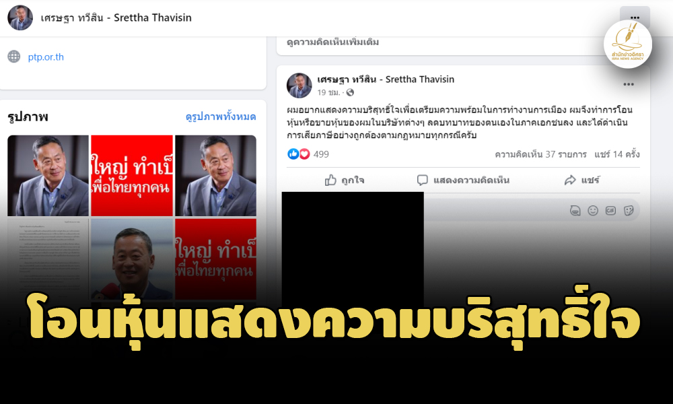
Task: Click the emoji smiley icon in comment box
Action: [x=593, y=210]
